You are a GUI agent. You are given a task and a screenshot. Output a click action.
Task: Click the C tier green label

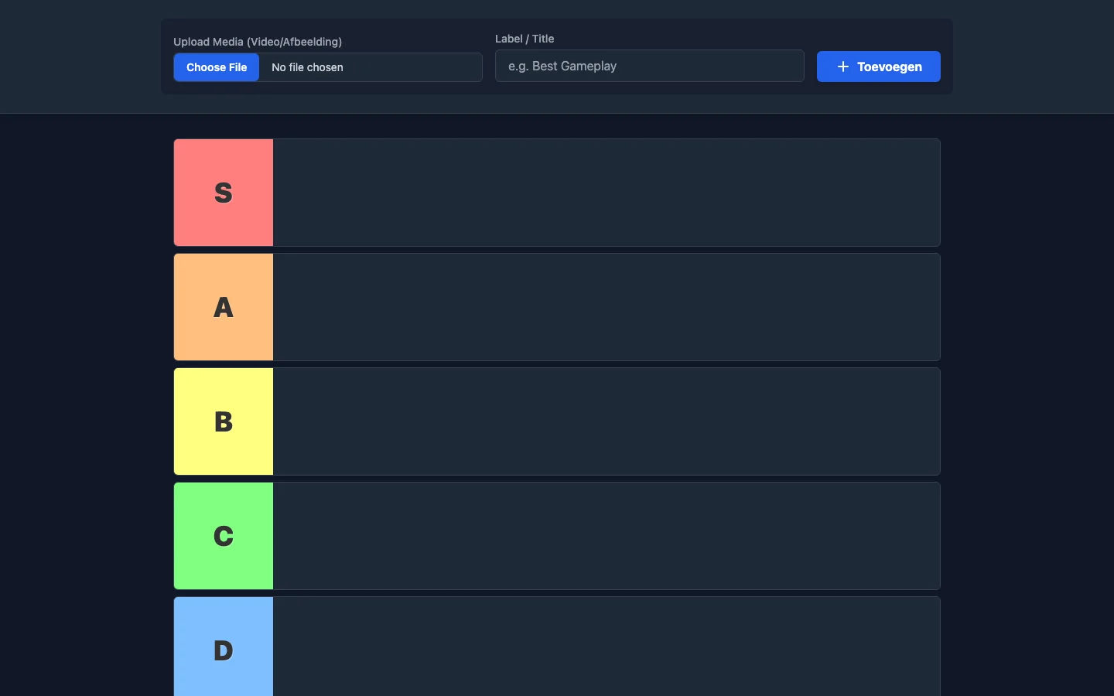(x=224, y=536)
